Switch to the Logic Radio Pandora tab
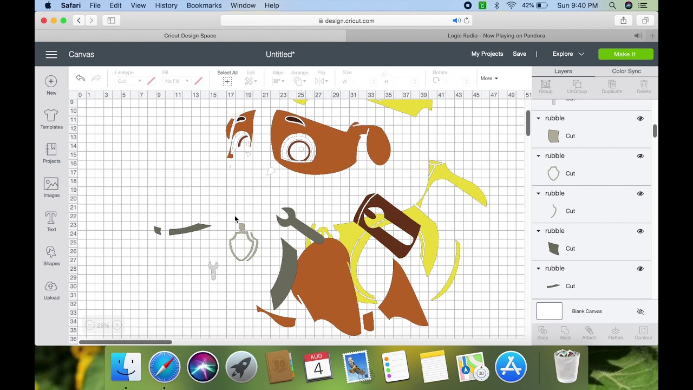Viewport: 693px width, 390px height. (x=496, y=36)
